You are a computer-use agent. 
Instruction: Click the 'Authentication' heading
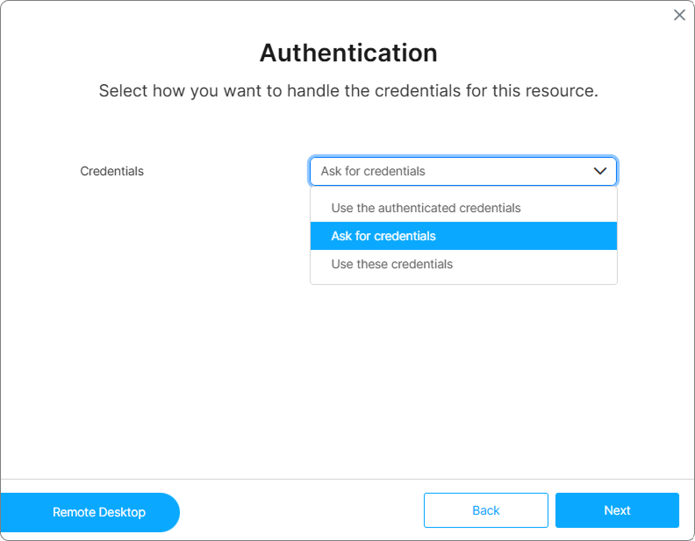(x=348, y=53)
